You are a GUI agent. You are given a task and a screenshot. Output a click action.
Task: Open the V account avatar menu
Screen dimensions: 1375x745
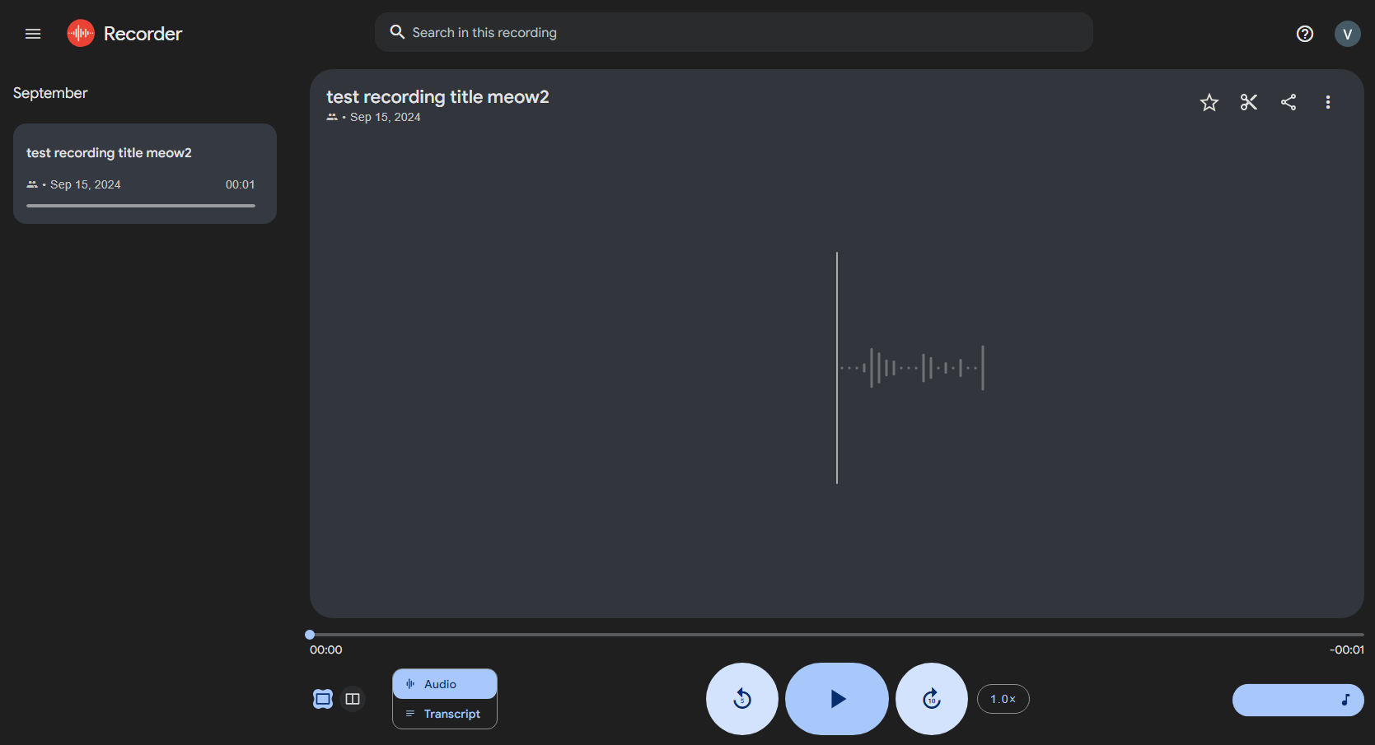pyautogui.click(x=1347, y=34)
